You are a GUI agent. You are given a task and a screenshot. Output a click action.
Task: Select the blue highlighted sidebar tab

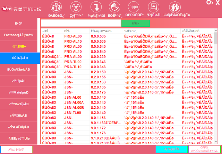point(20,58)
